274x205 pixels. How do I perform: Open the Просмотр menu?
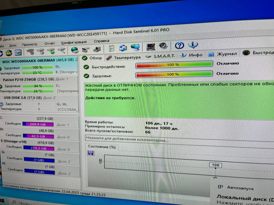pos(30,45)
